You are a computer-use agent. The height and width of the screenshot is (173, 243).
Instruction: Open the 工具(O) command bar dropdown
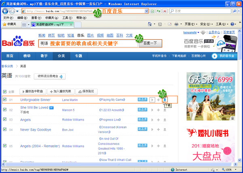click(x=222, y=24)
